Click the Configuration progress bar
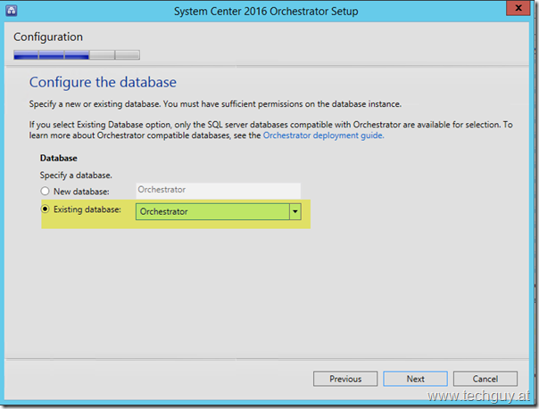This screenshot has height=409, width=539. pyautogui.click(x=77, y=55)
